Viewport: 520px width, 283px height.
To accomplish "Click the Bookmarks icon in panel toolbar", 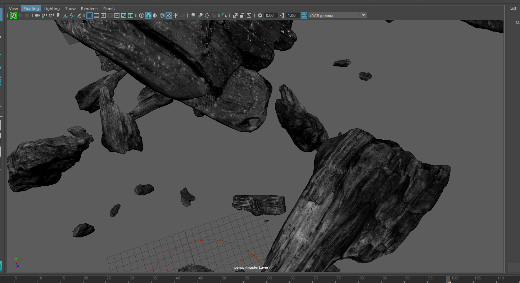I will tap(58, 15).
